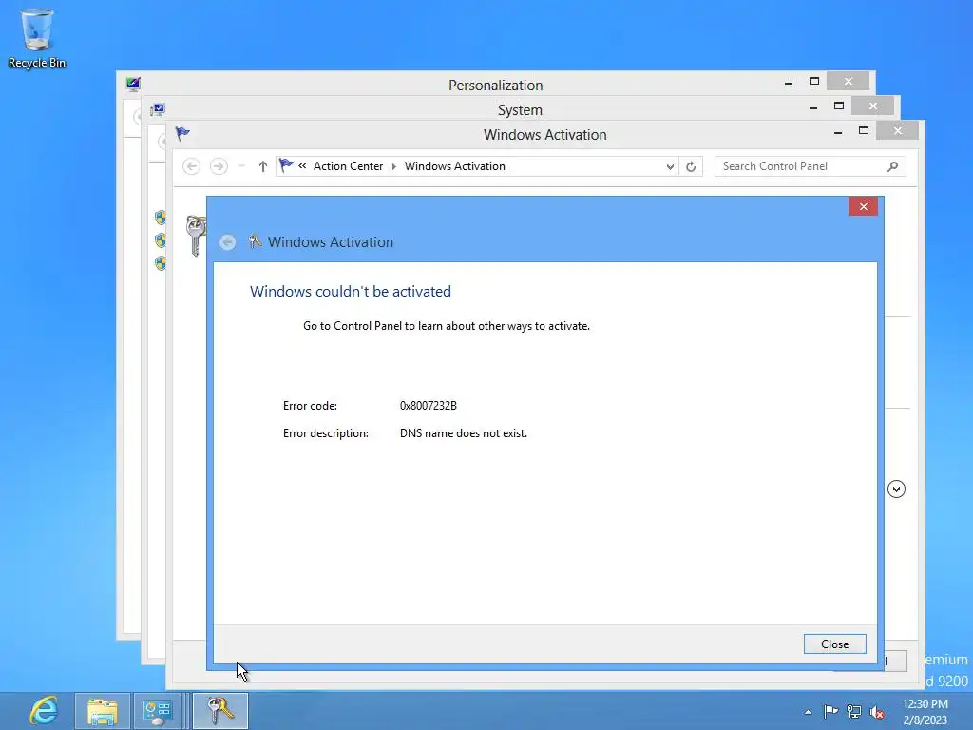973x730 pixels.
Task: Click 'Windows couldn't be activated' heading
Action: 350,291
